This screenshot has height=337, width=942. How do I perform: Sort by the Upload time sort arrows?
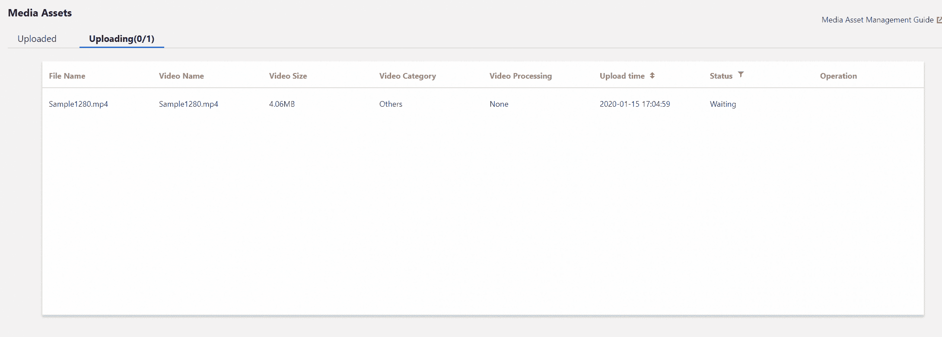coord(652,76)
